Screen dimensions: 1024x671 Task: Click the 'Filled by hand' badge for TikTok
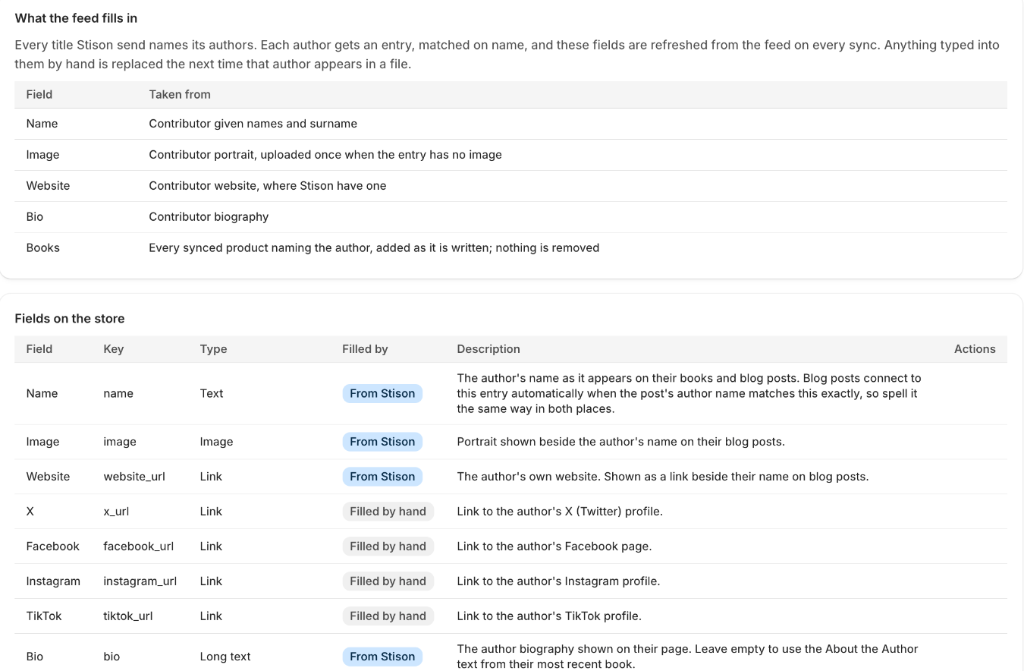click(x=388, y=616)
